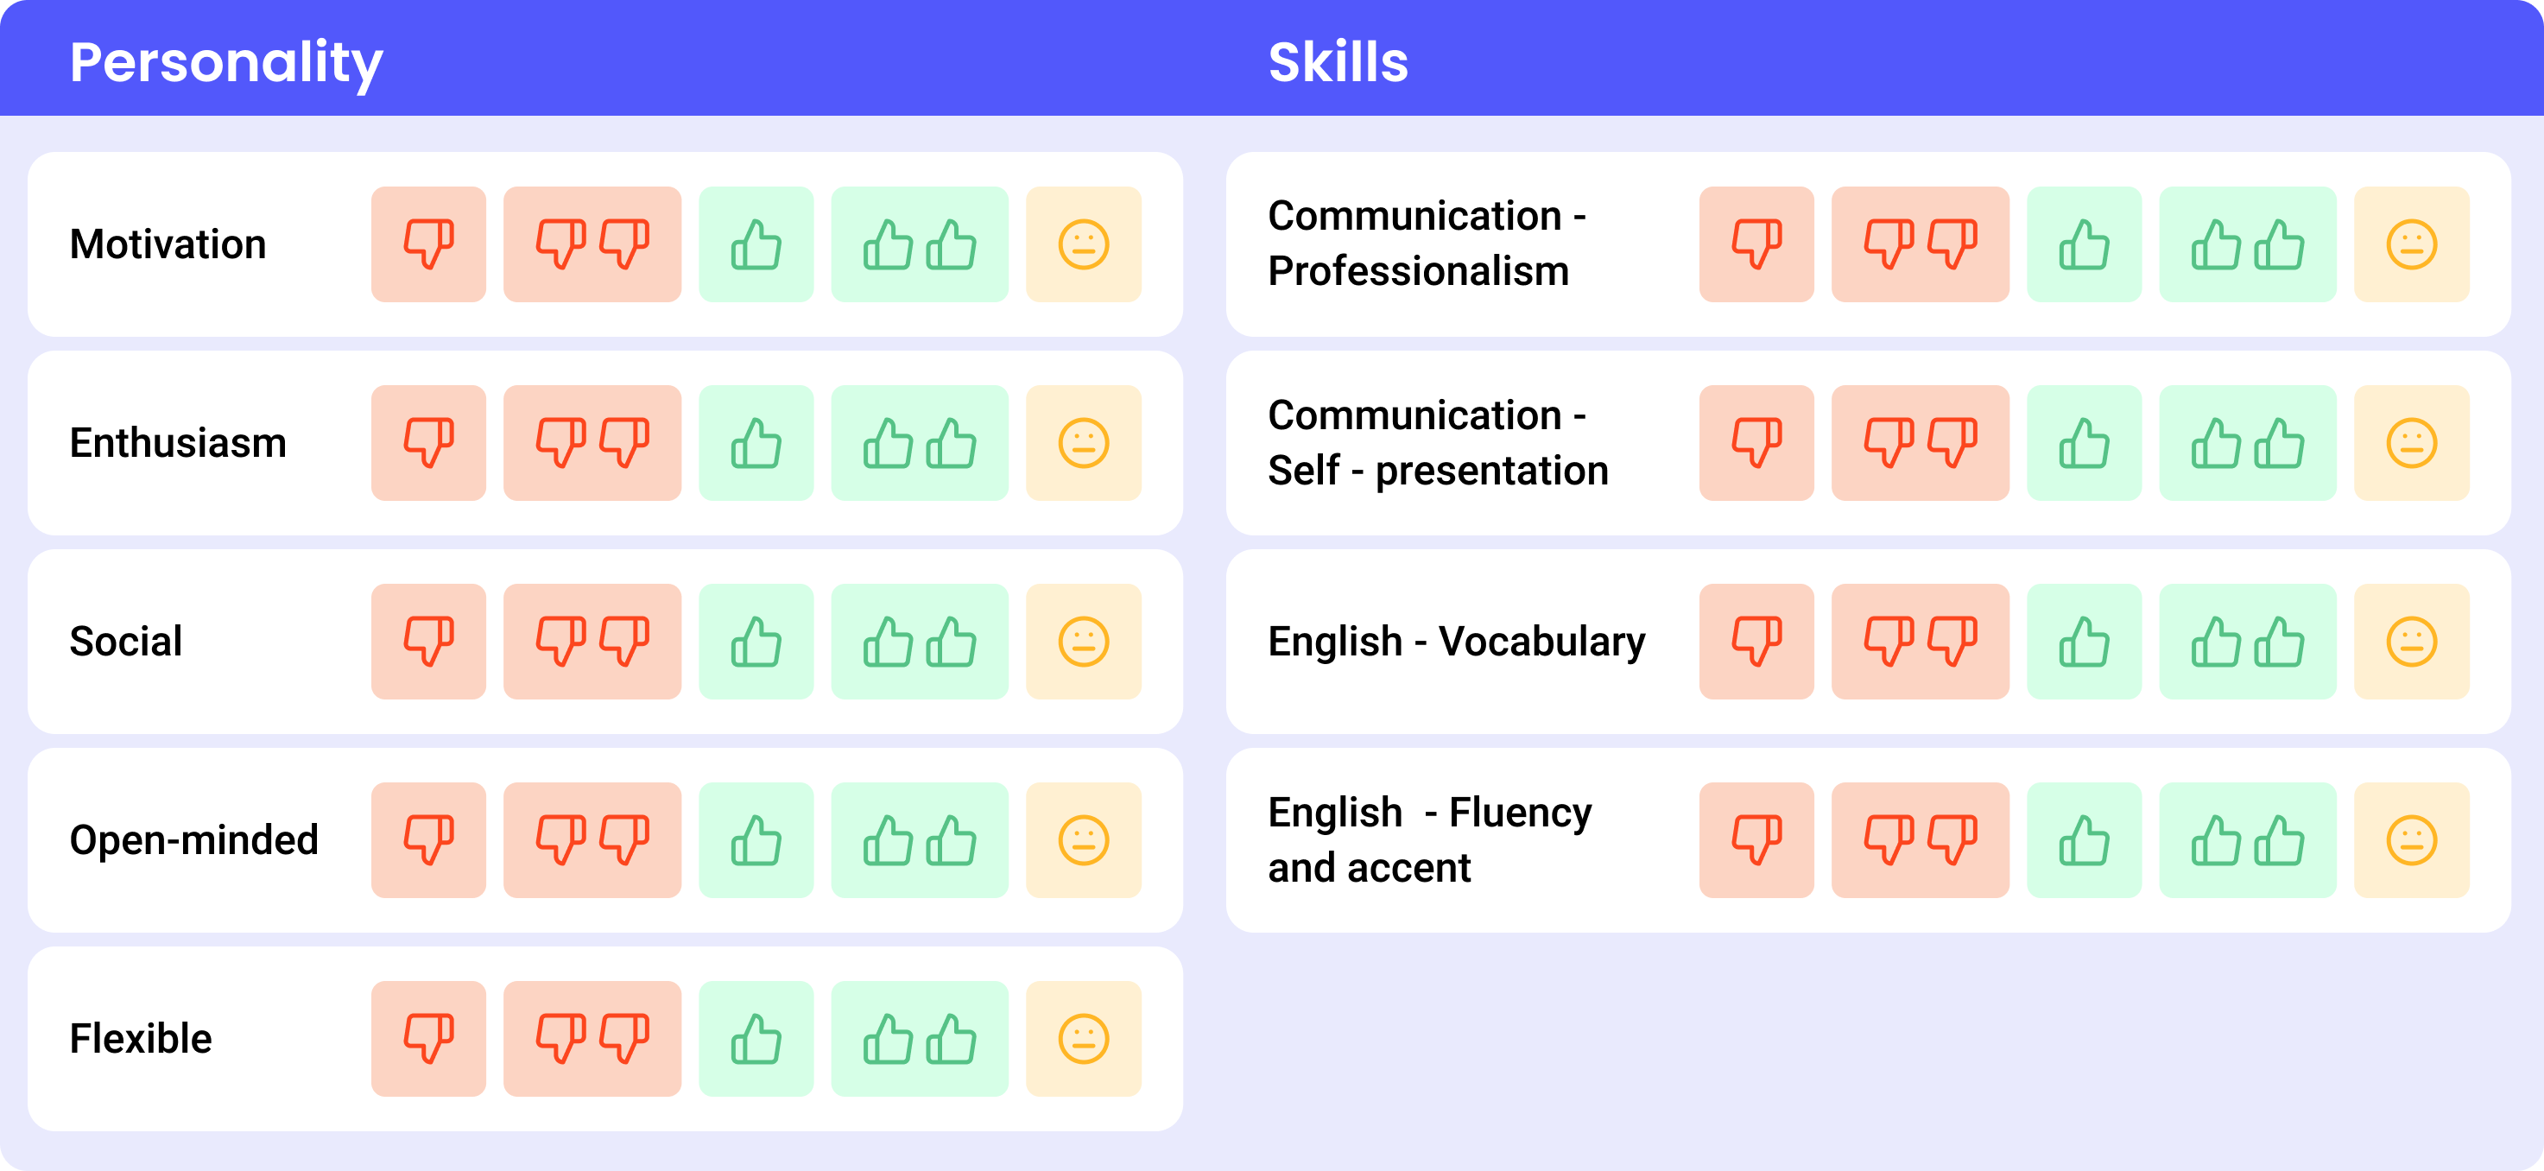Select neutral face for English - Vocabulary
The height and width of the screenshot is (1171, 2544).
click(x=2413, y=641)
